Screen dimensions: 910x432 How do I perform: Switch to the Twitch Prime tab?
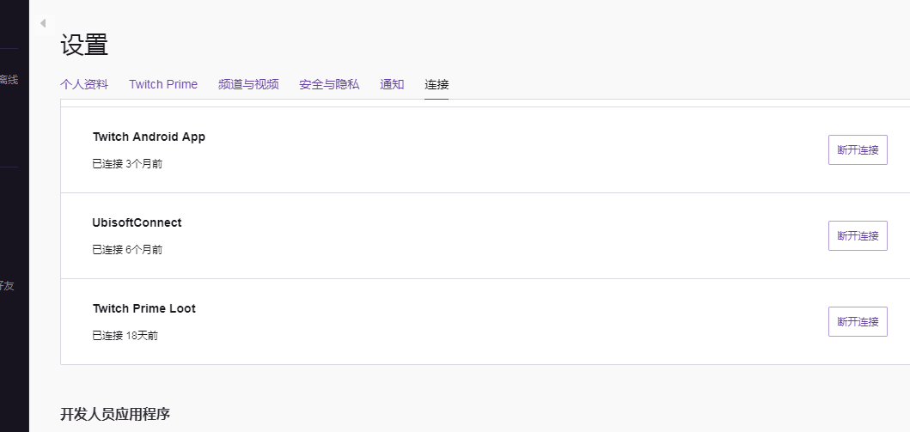coord(163,84)
